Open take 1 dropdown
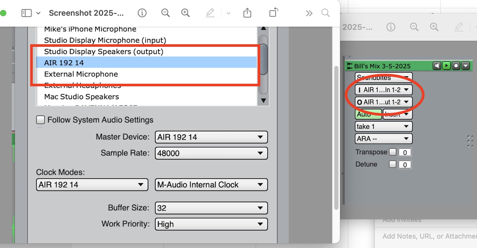The image size is (477, 248). [x=384, y=127]
